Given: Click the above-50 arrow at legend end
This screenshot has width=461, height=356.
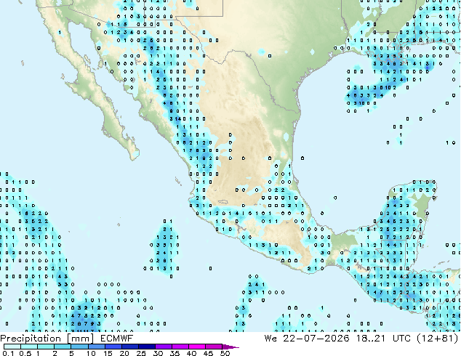Looking at the screenshot, I should (230, 347).
